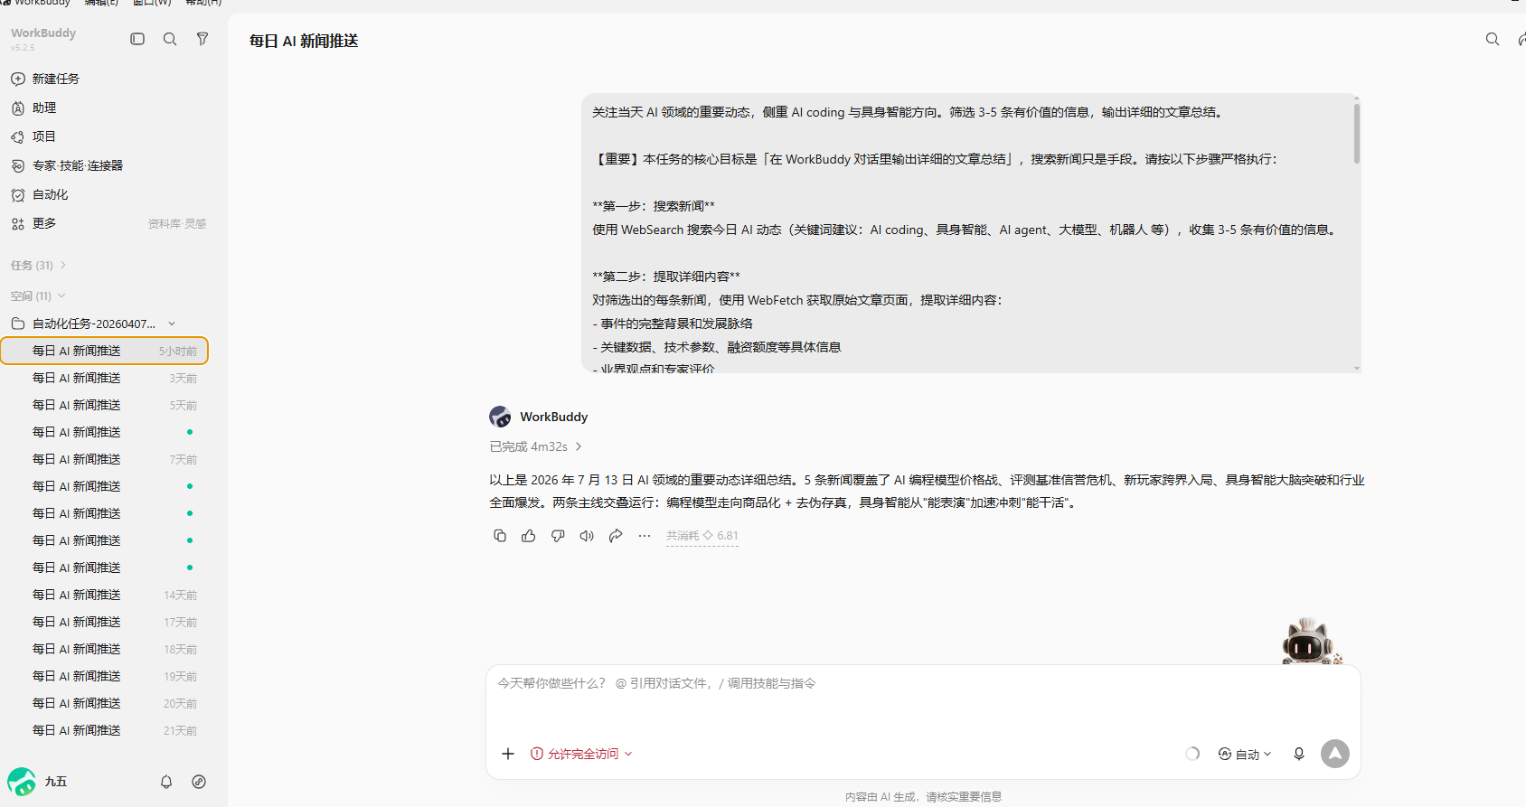Open search in the sidebar header
The height and width of the screenshot is (807, 1526).
click(x=170, y=39)
